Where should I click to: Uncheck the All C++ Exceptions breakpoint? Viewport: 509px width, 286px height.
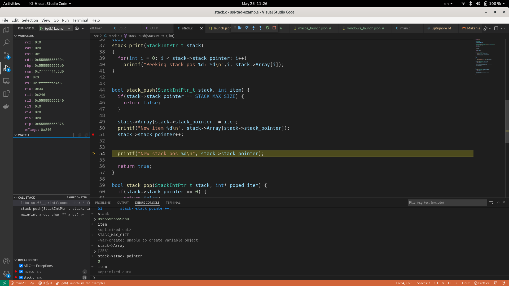tap(21, 266)
